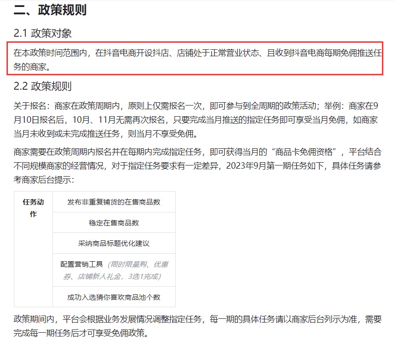Click the heading 二、政策规则

(x=50, y=10)
